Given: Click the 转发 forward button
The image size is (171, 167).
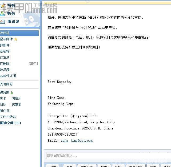Looking at the screenshot, I should pyautogui.click(x=104, y=166).
